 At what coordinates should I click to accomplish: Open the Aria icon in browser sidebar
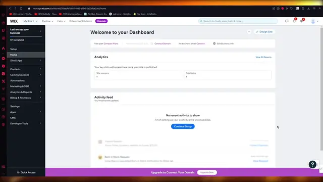[4, 49]
